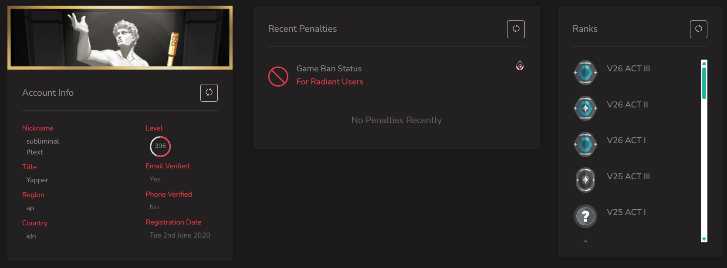Refresh the Account Info panel
Screen dimensions: 727x268
click(x=209, y=93)
